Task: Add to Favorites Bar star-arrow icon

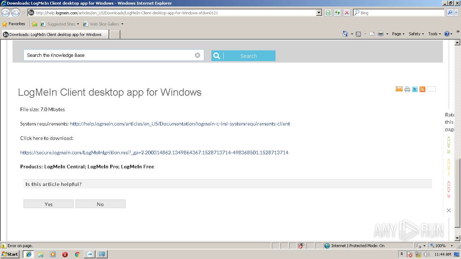Action: (35, 24)
